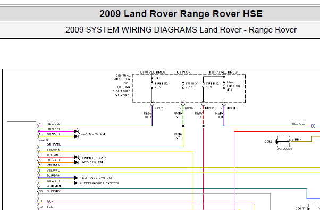Click the unlabeled pin number 11
The image size is (320, 210).
click(x=40, y=197)
